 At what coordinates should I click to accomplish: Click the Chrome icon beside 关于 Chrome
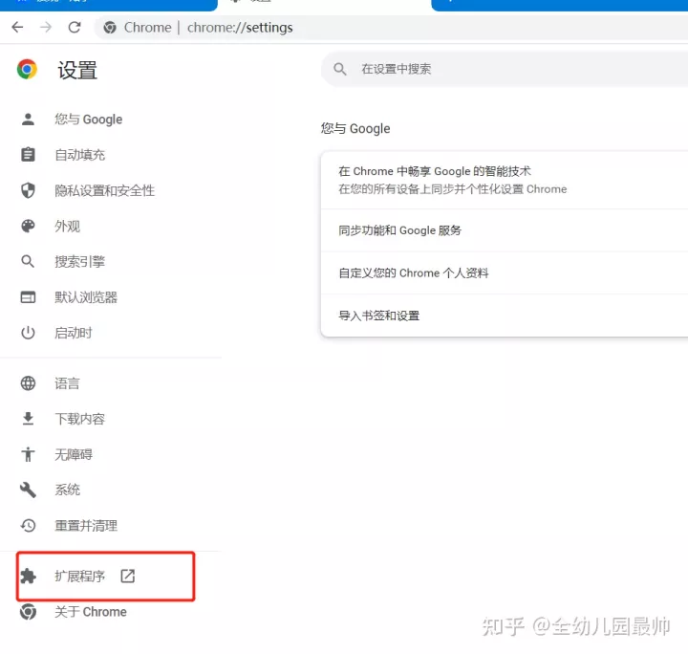(28, 611)
